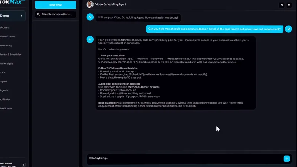
Task: Click the AI avatar beside the greeting message
Action: point(90,17)
